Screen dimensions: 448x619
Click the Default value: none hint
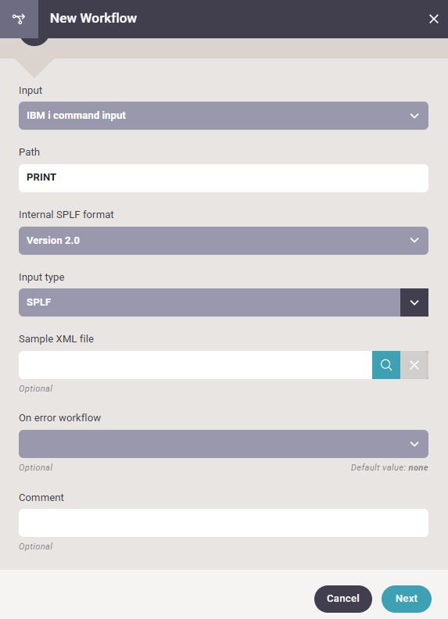(x=389, y=467)
